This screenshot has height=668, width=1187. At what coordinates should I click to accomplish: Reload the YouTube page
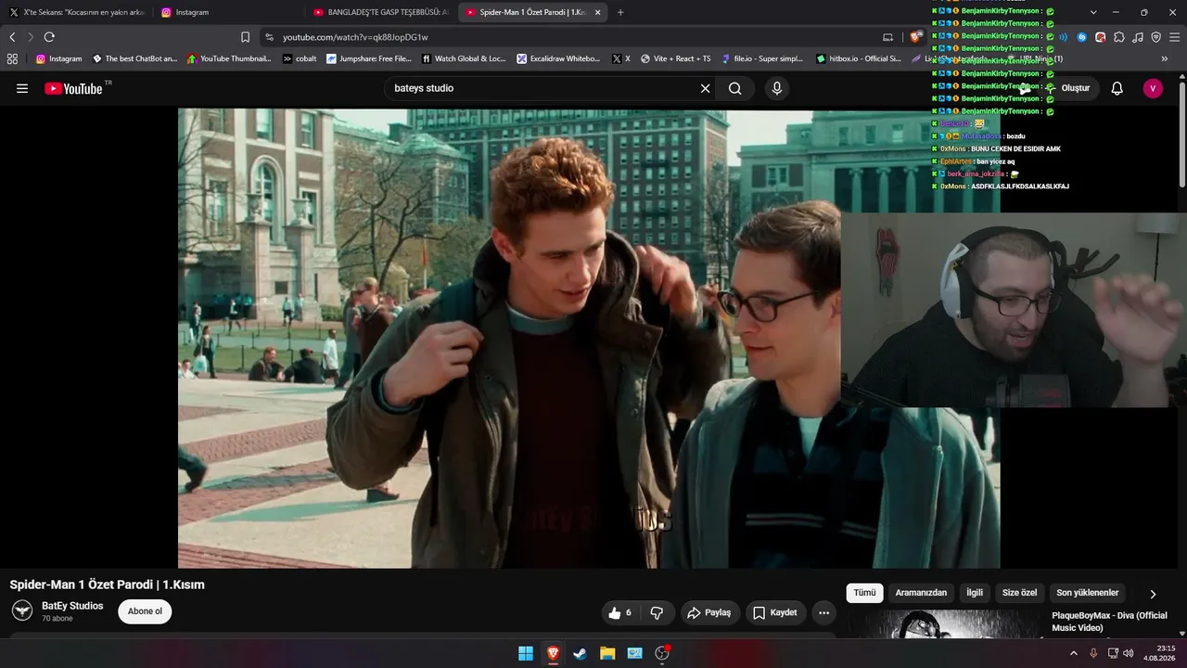(49, 37)
